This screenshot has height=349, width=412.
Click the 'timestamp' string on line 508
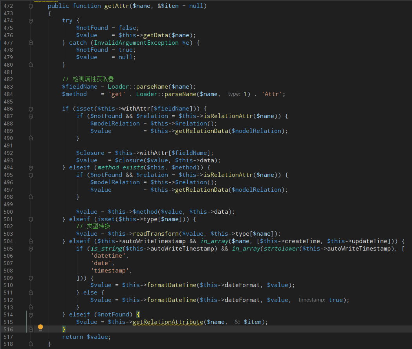pos(110,270)
